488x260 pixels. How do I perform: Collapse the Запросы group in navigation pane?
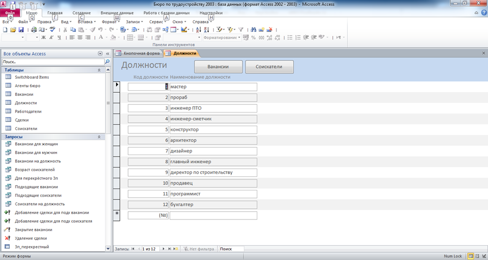pos(99,137)
